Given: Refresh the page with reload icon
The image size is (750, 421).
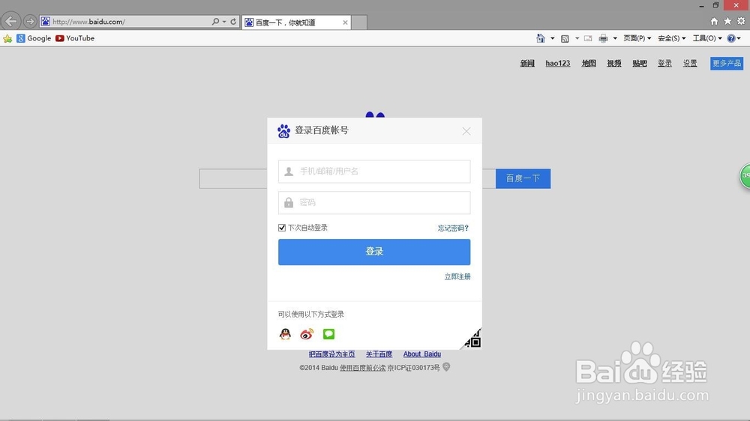Looking at the screenshot, I should [x=233, y=22].
